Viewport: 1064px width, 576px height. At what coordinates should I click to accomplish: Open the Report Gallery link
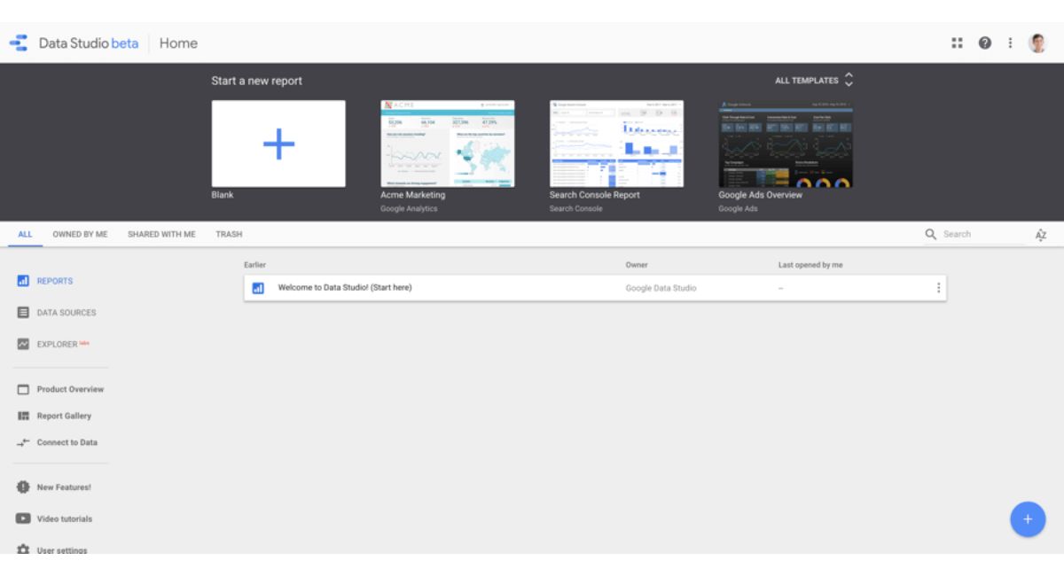64,416
